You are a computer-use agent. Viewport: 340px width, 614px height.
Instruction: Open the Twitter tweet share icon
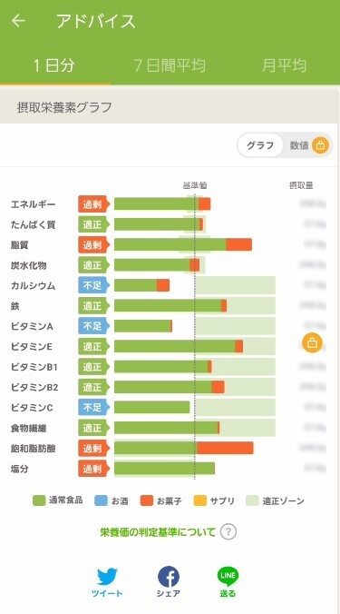tap(107, 577)
